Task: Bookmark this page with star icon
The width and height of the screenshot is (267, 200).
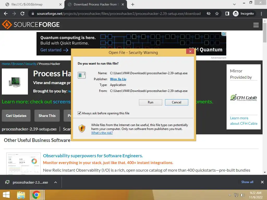Action: 217,14
